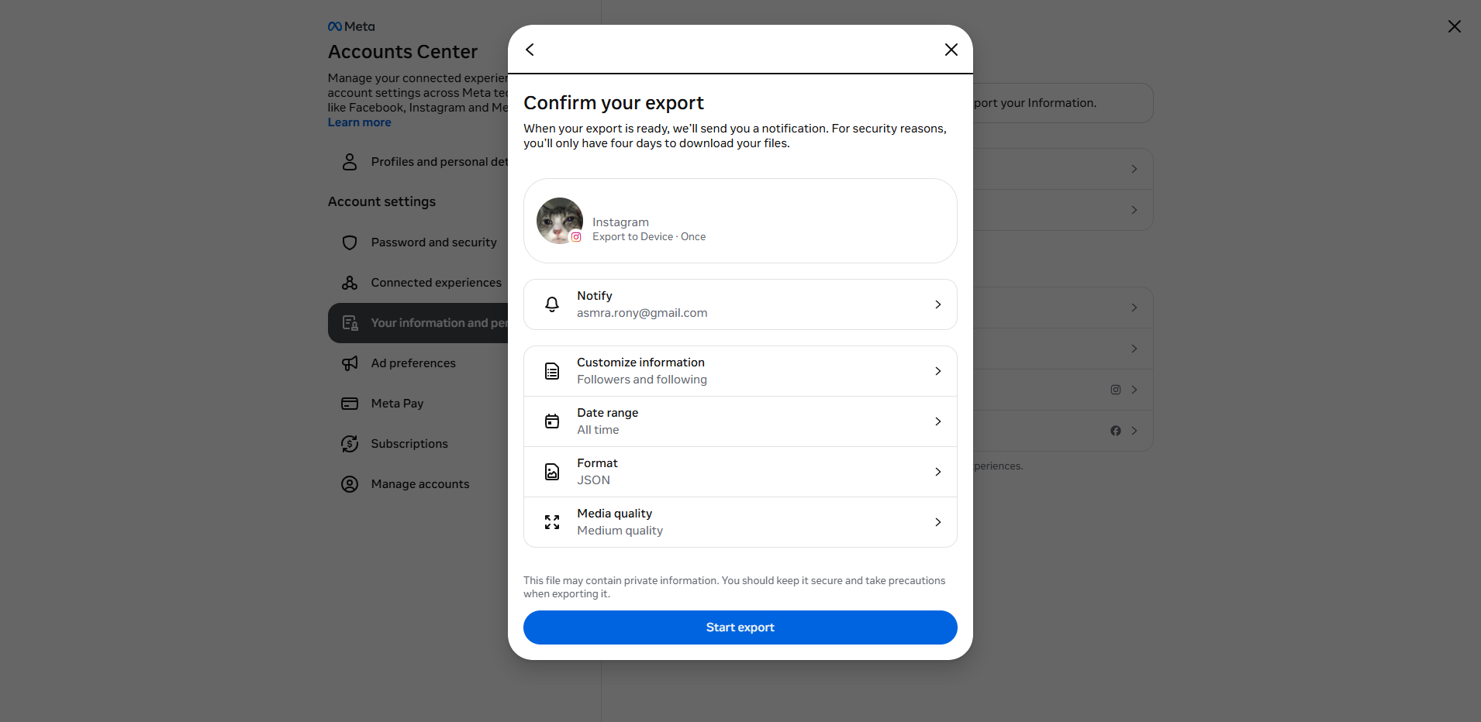The width and height of the screenshot is (1481, 722).
Task: Click the Instagram badge on the avatar
Action: 576,237
